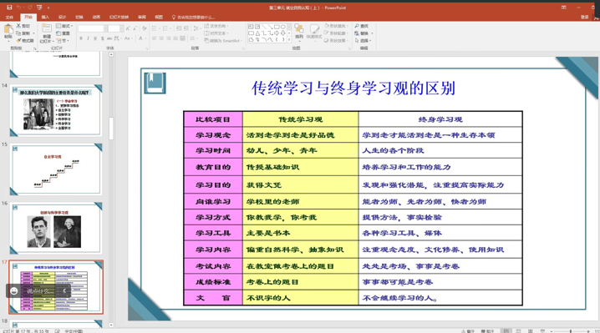Image resolution: width=600 pixels, height=333 pixels.
Task: Click the Save icon in quick access toolbar
Action: [x=9, y=8]
